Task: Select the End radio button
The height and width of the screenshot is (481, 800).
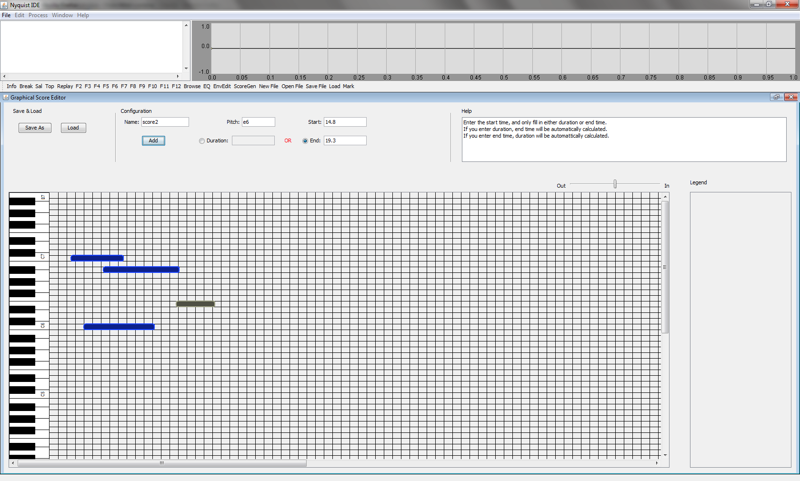Action: pos(305,141)
